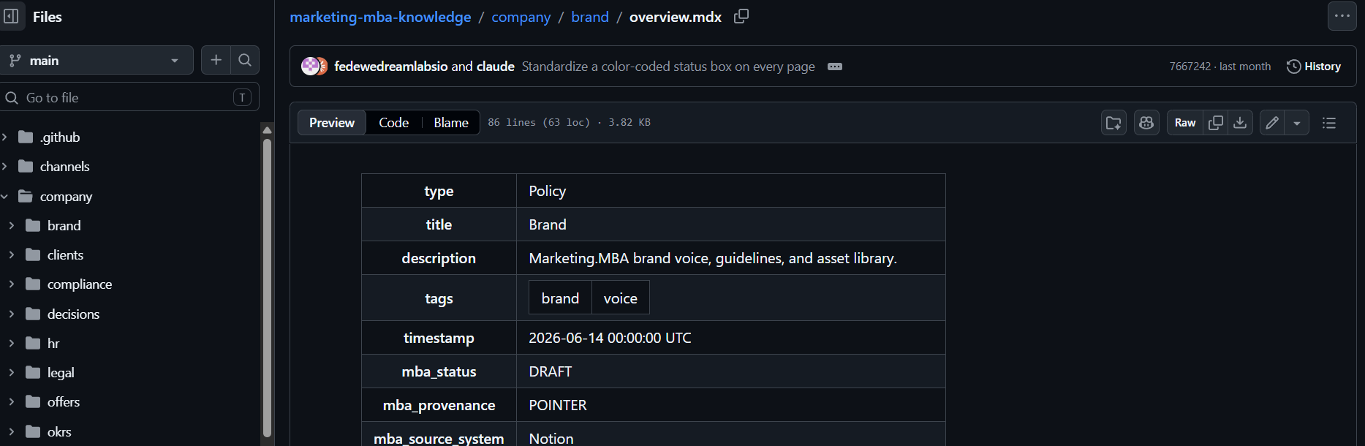
Task: Open the company breadcrumb link
Action: 521,17
